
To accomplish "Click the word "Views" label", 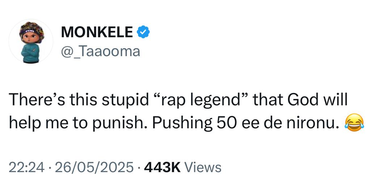I will [203, 167].
